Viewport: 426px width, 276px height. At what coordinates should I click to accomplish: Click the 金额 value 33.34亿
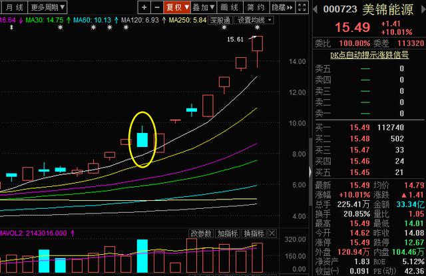pyautogui.click(x=410, y=204)
